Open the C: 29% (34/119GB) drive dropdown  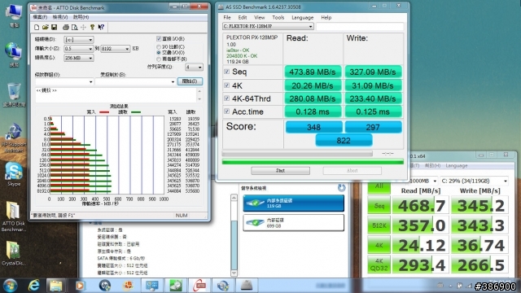474,181
